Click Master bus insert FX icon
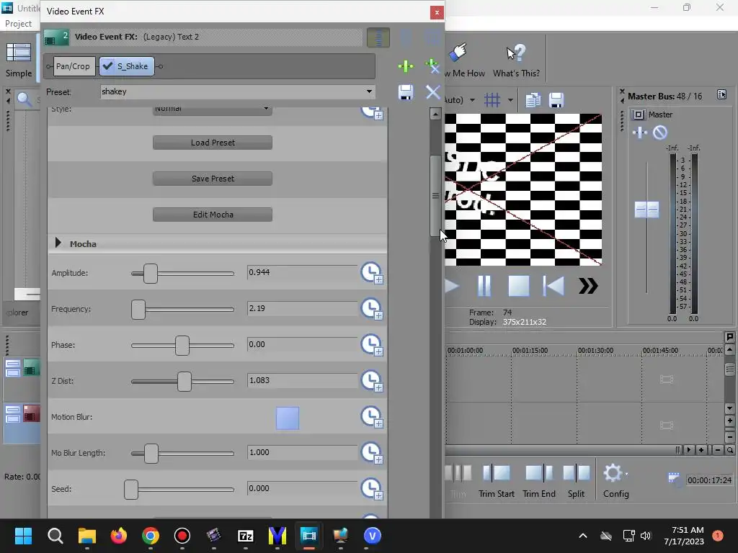 pyautogui.click(x=640, y=133)
